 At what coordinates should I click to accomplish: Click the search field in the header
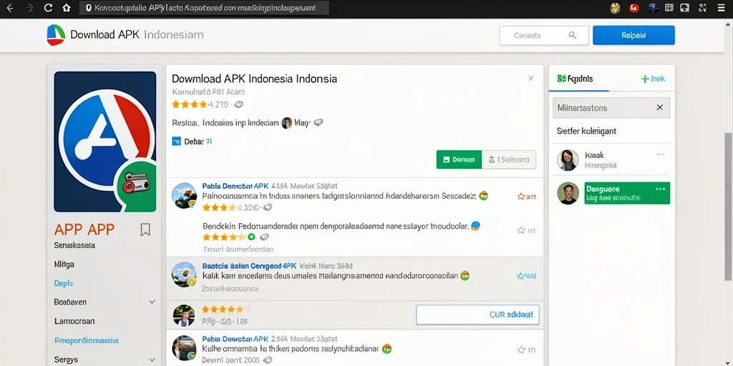pyautogui.click(x=544, y=35)
